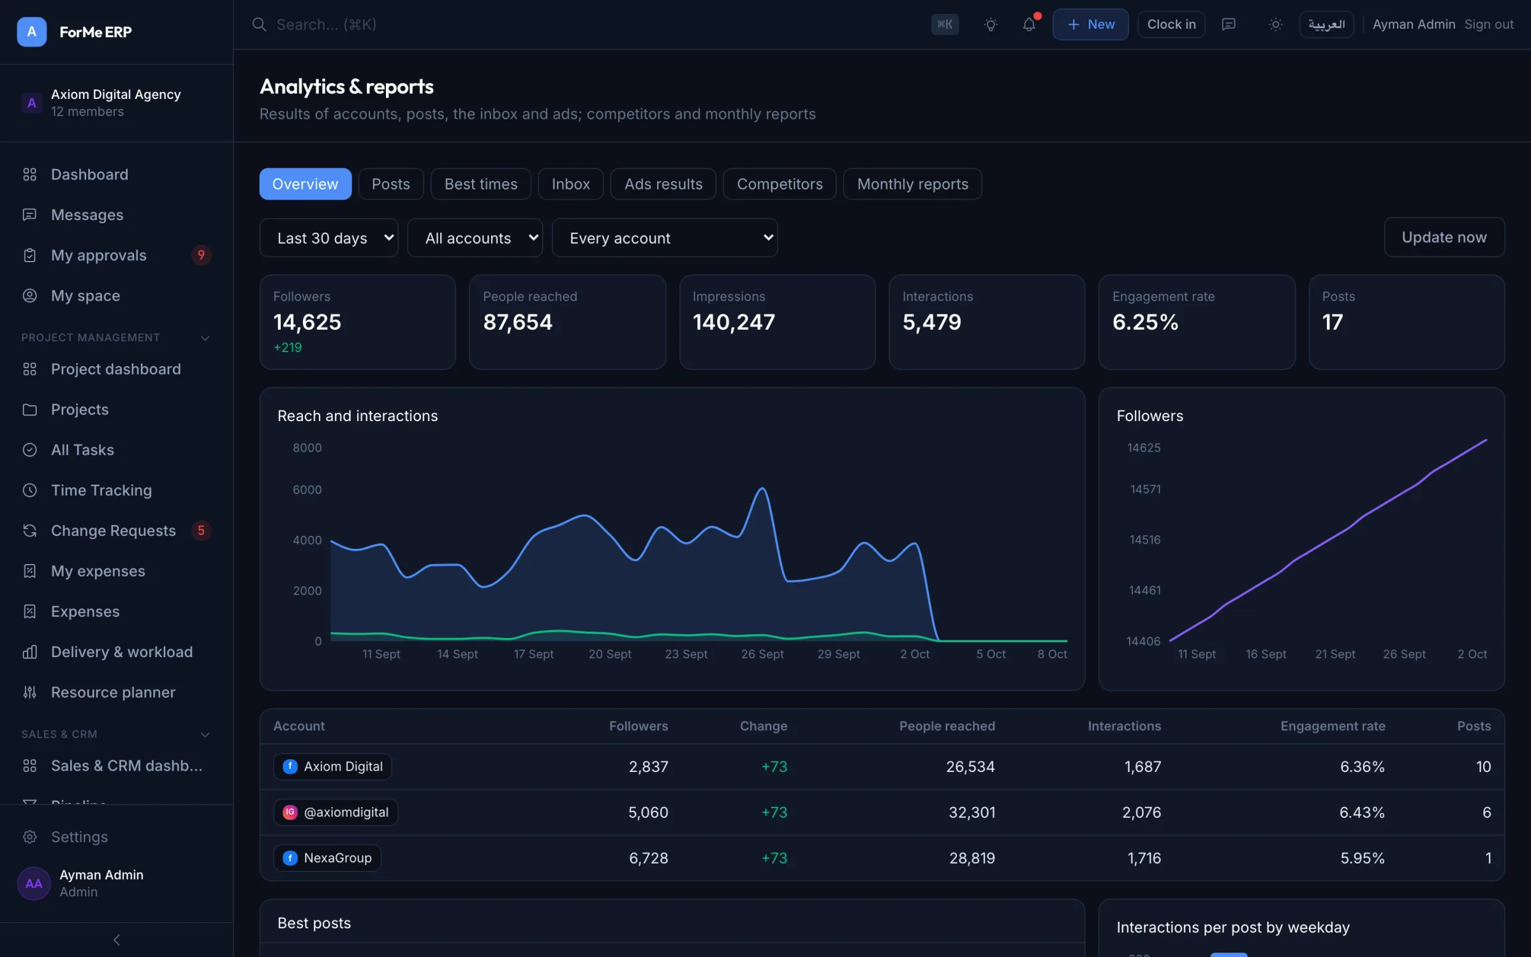Toggle the sun theme icon
This screenshot has width=1531, height=957.
coord(1275,24)
